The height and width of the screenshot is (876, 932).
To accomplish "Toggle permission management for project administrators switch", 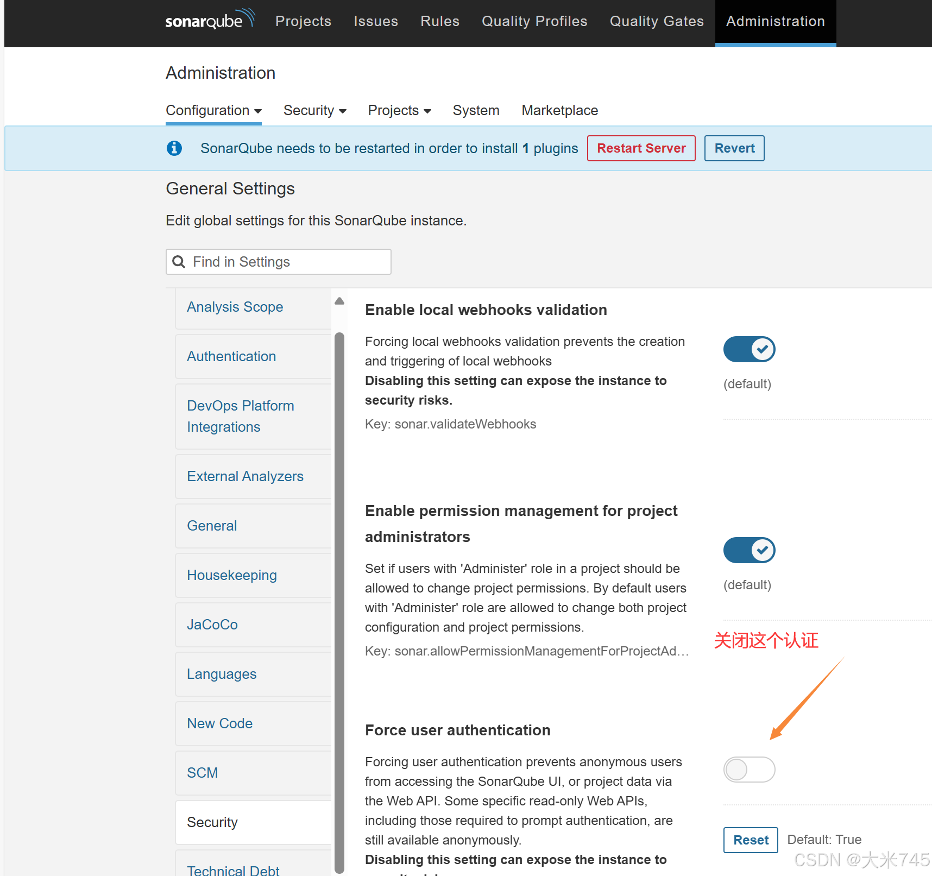I will click(749, 550).
